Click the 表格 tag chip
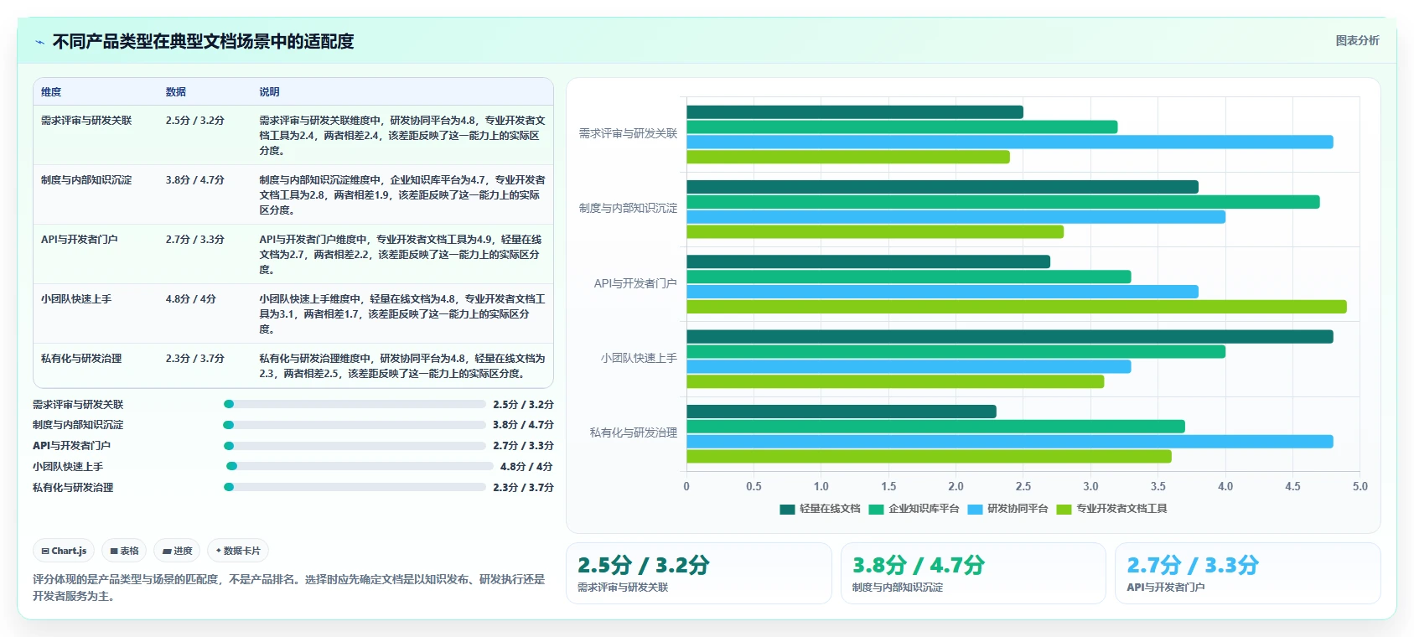The width and height of the screenshot is (1414, 637). [124, 551]
